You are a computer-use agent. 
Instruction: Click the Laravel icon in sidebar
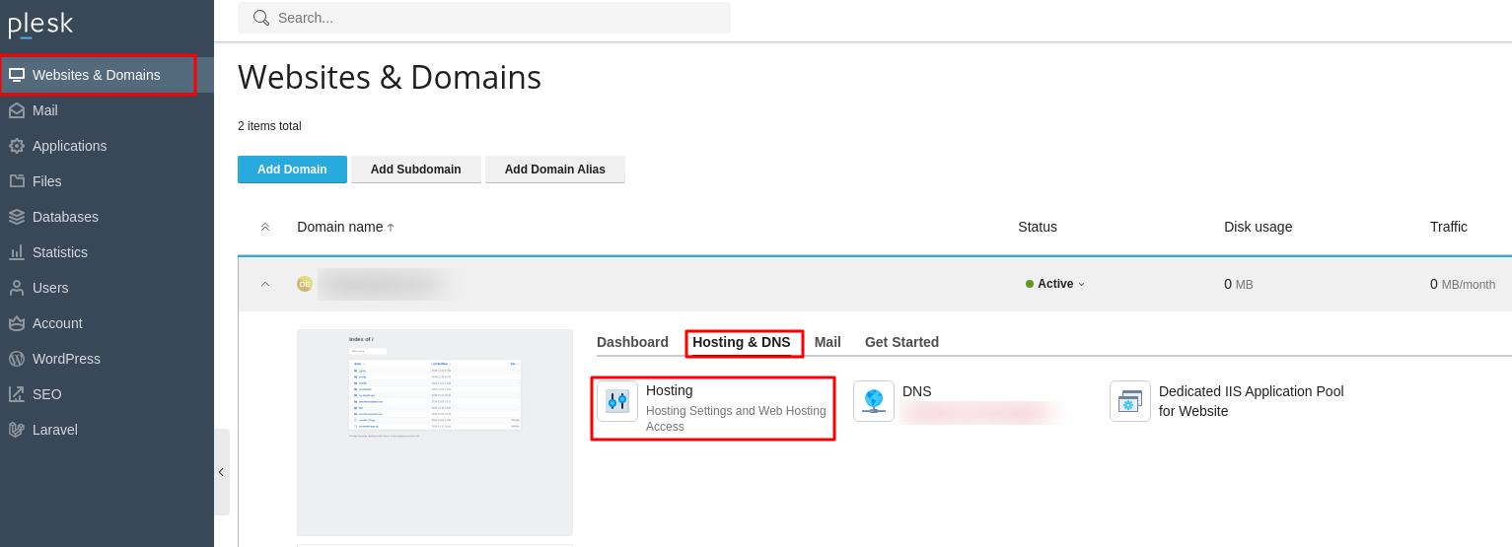[17, 430]
